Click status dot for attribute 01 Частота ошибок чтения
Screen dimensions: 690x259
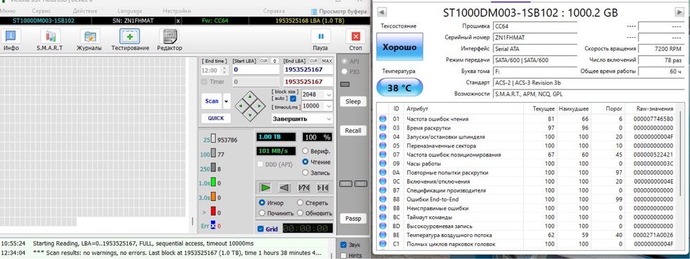(x=383, y=118)
